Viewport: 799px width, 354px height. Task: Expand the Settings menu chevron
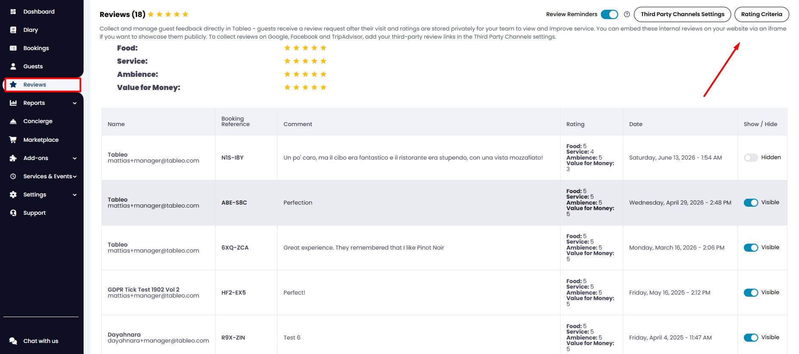[x=75, y=195]
